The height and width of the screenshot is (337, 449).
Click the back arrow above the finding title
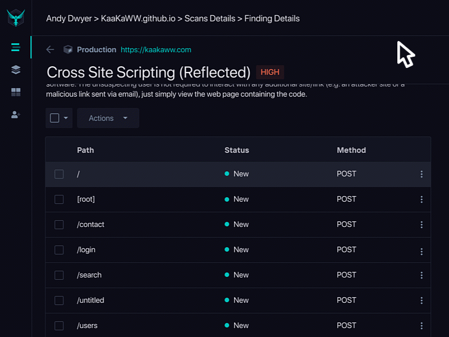(x=50, y=49)
